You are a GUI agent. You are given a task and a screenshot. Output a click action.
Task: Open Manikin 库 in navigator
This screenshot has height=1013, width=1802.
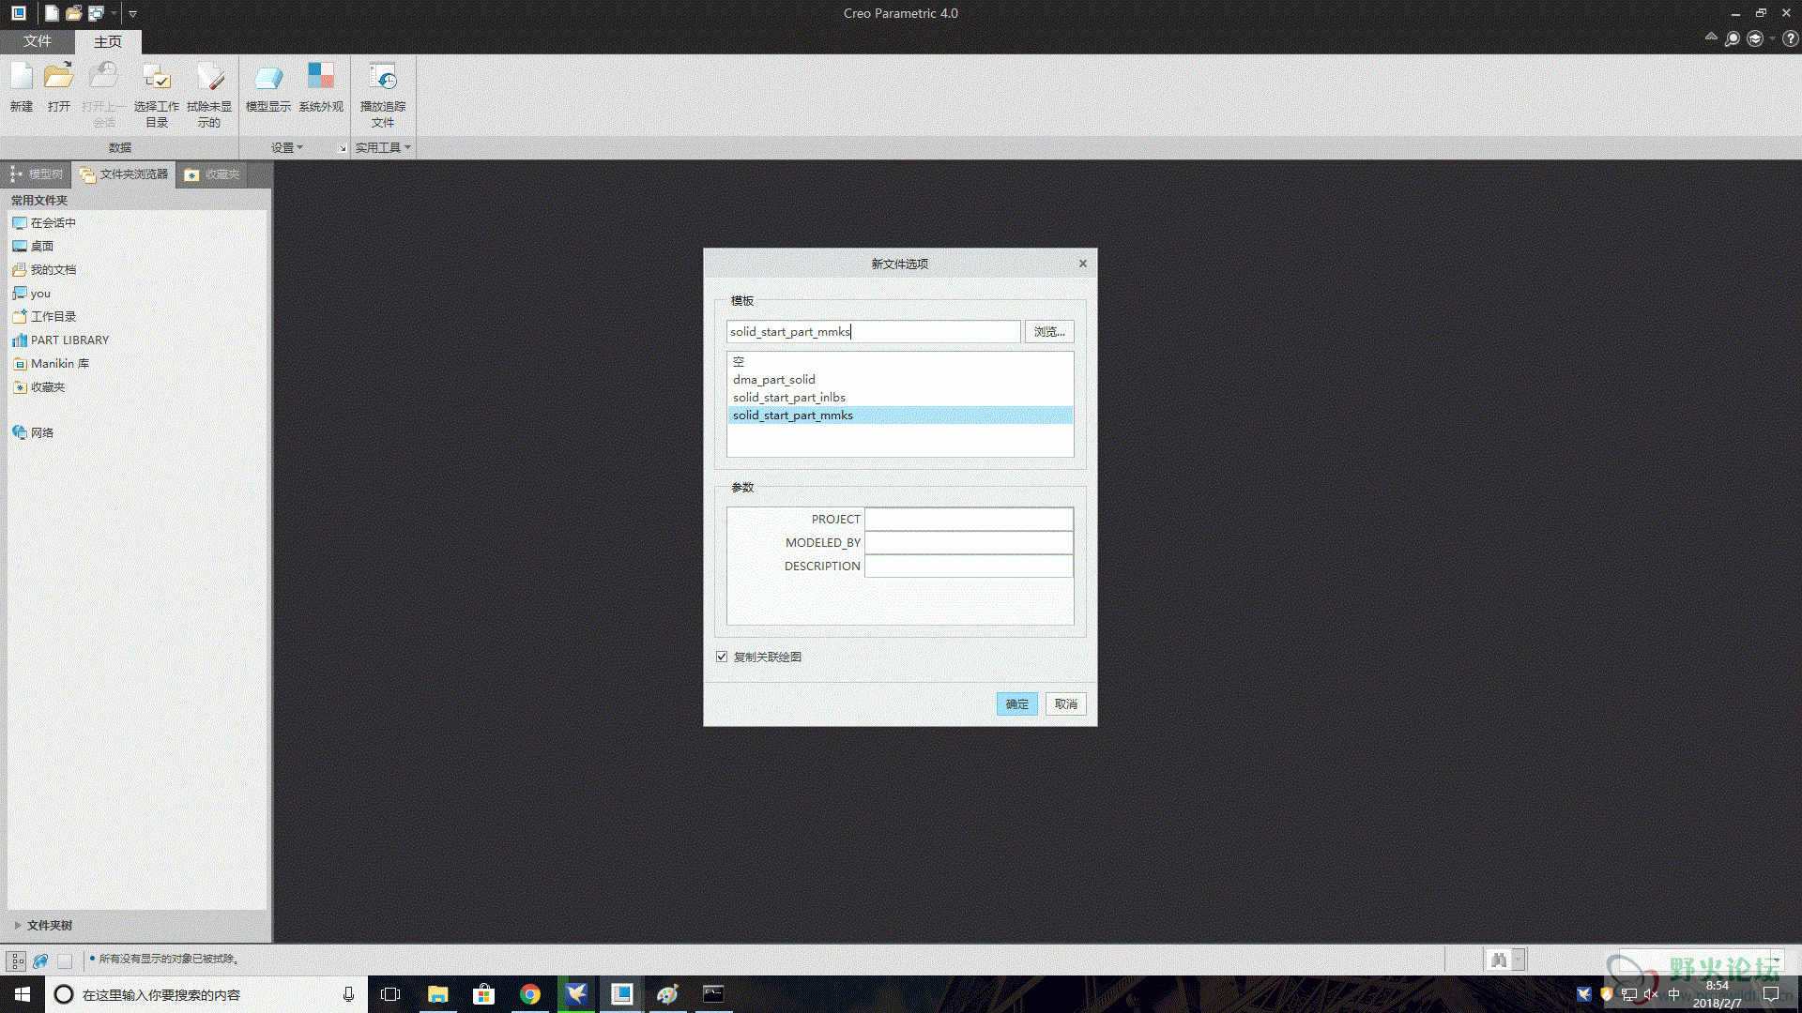[51, 364]
